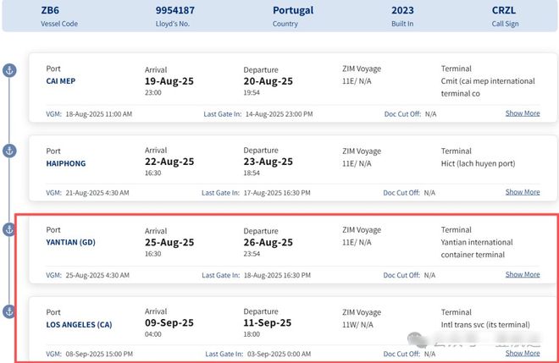
Task: Follow the LOS ANGELES (CA) port link
Action: pyautogui.click(x=80, y=324)
